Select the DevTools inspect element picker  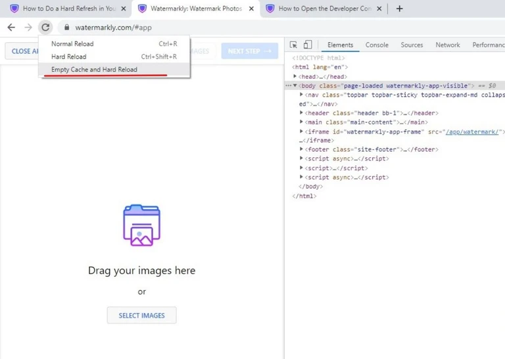click(293, 45)
